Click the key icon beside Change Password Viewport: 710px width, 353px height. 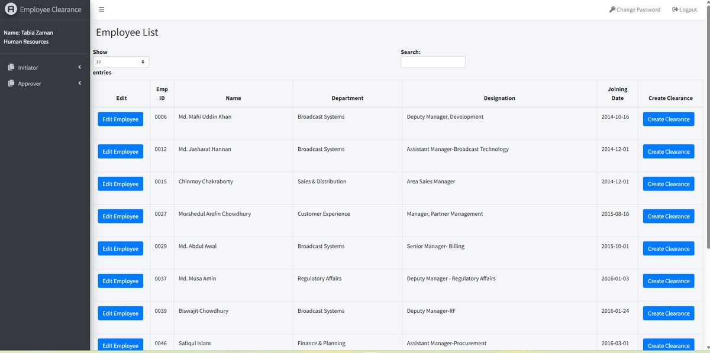[612, 9]
